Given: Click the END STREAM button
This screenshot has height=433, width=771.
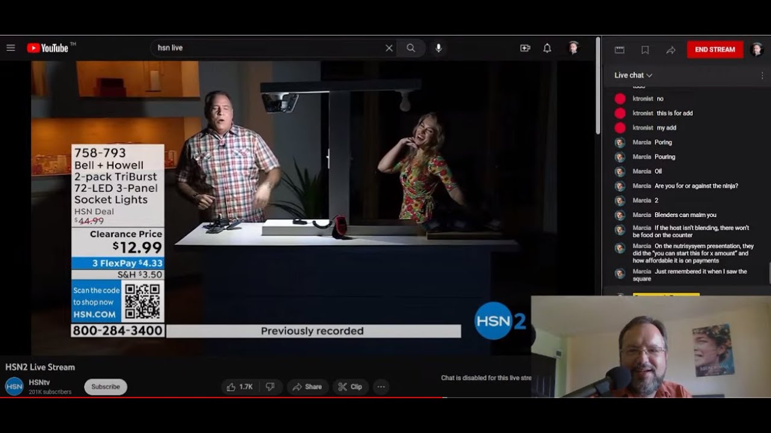Looking at the screenshot, I should pos(715,49).
